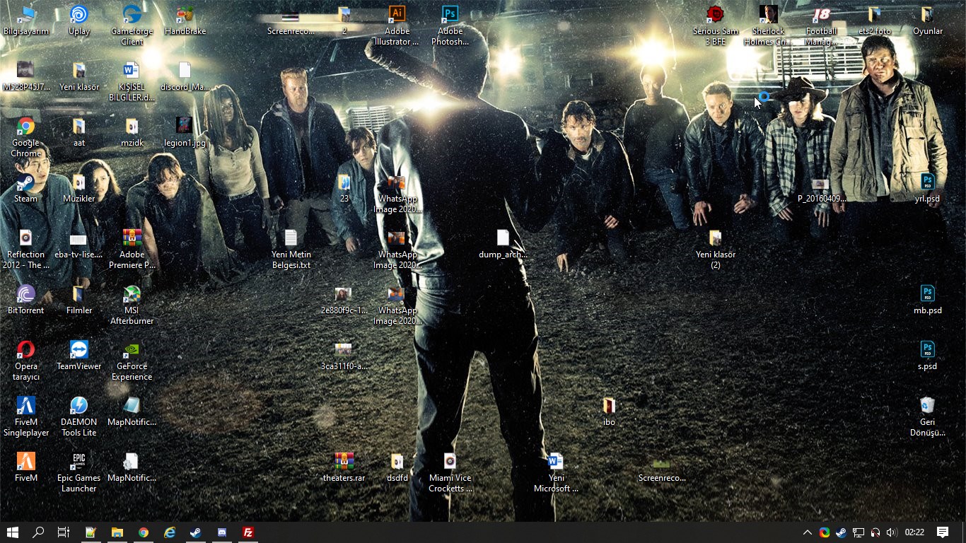The height and width of the screenshot is (543, 966).
Task: Launch the Adobe Illustrator shortcut
Action: pos(397,25)
